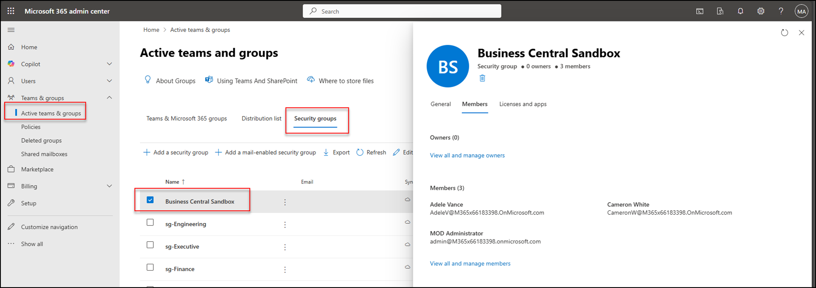This screenshot has width=816, height=288.
Task: Open View all and manage members link
Action: pos(470,264)
